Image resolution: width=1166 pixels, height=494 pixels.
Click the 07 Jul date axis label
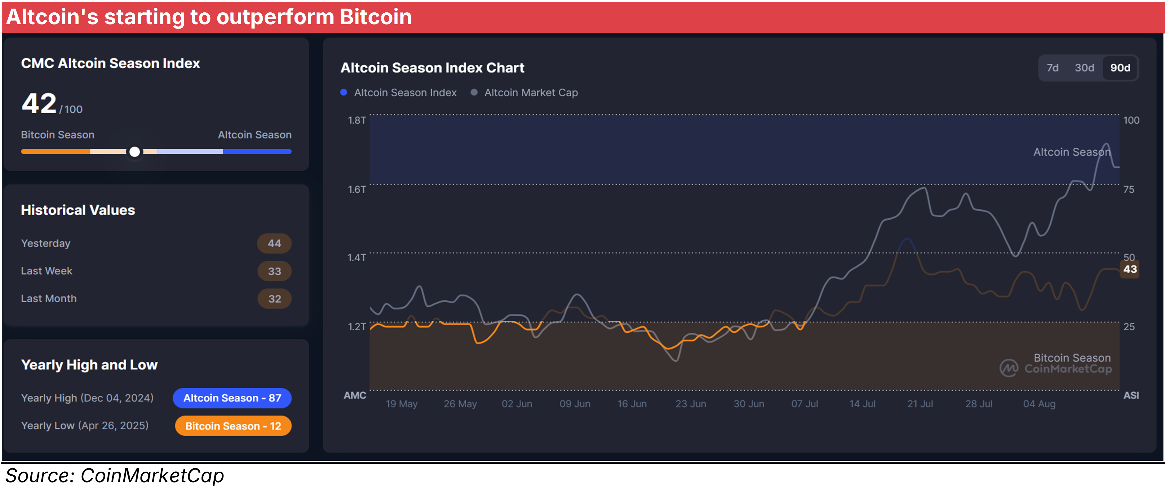[804, 404]
